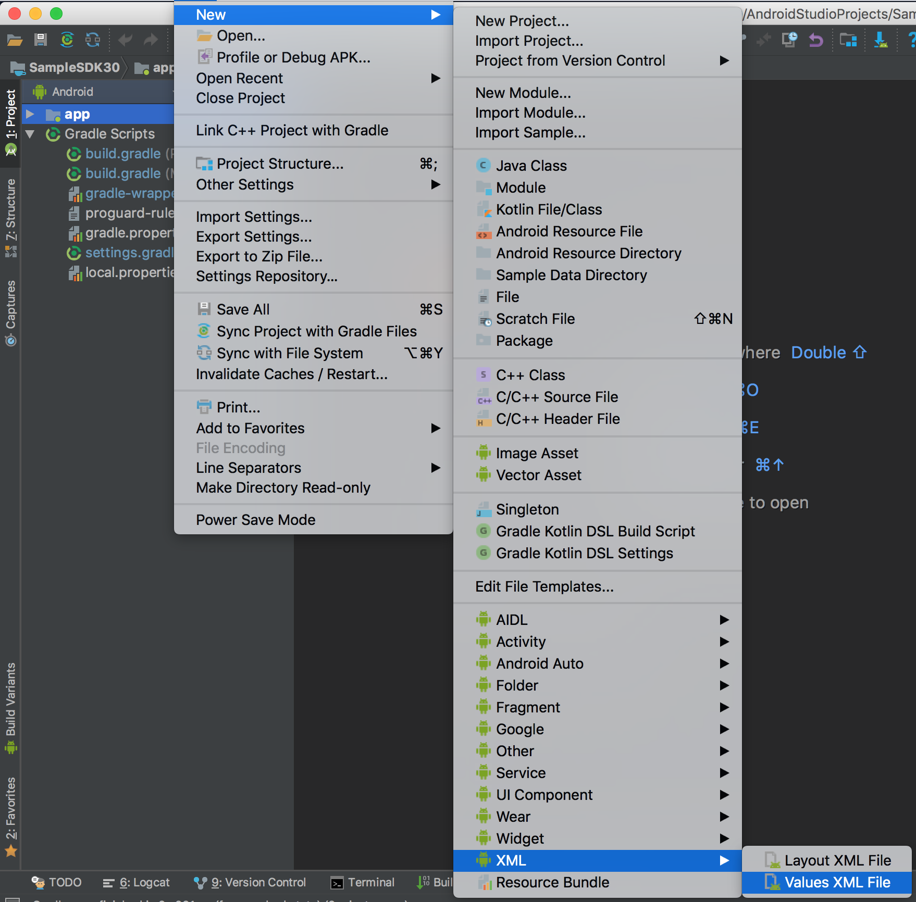Click the Undo arrow toolbar icon
The width and height of the screenshot is (916, 902).
coord(125,40)
